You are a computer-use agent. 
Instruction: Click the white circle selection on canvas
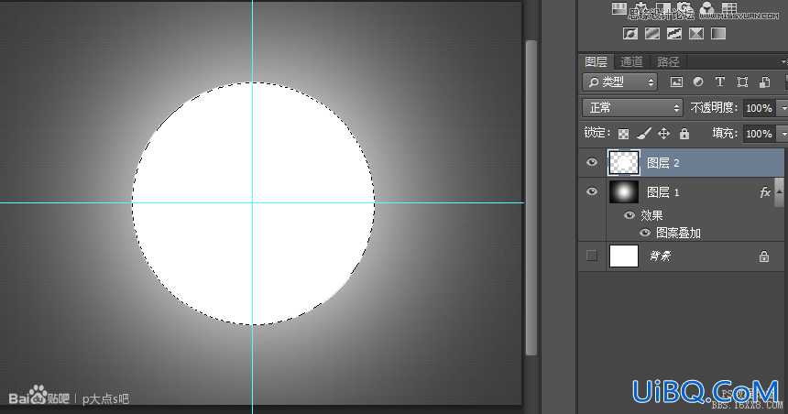253,203
